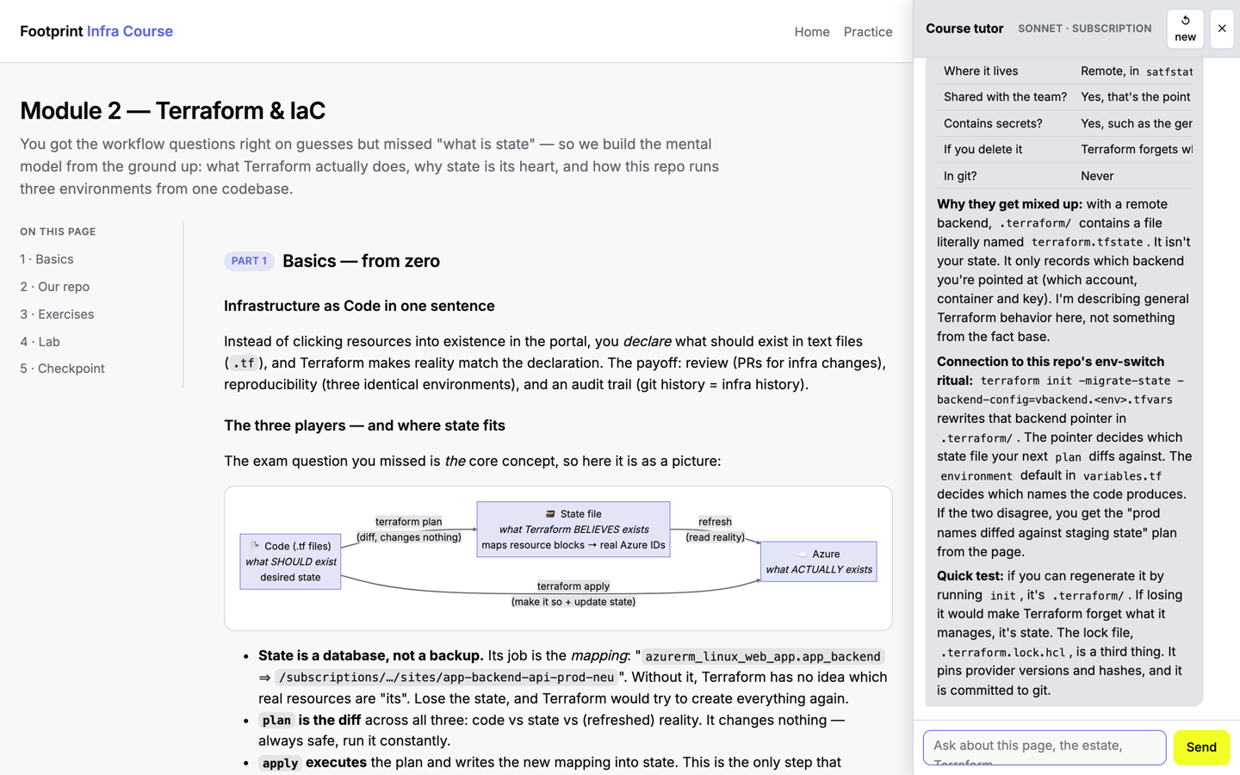This screenshot has height=775, width=1240.
Task: Click the PART 1 badge
Action: point(249,261)
